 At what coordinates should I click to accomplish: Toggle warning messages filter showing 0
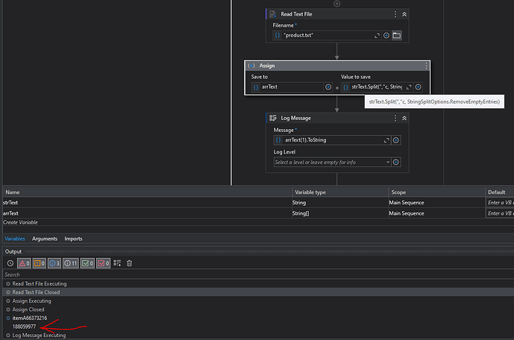pos(40,263)
